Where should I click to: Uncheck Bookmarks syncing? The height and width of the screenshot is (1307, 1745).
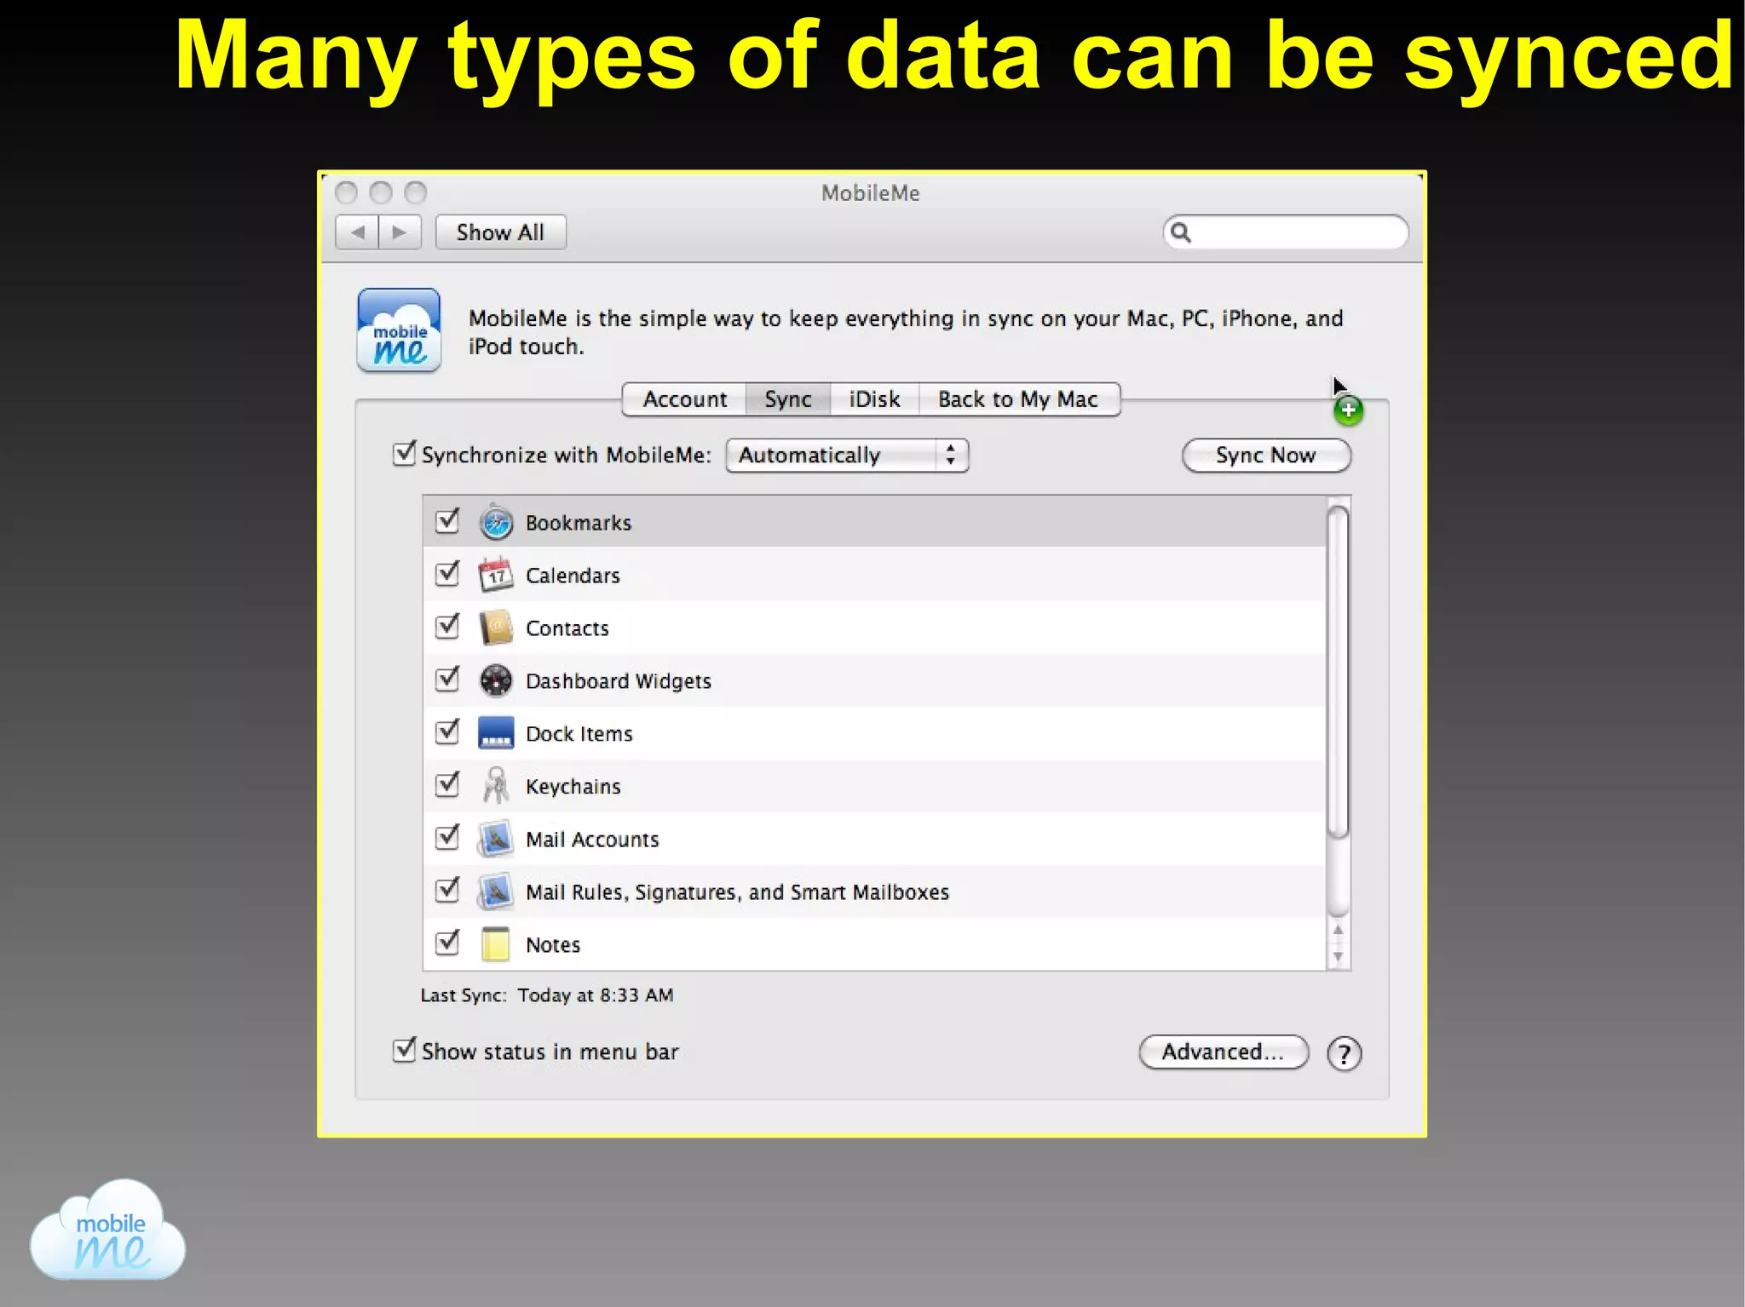click(447, 520)
